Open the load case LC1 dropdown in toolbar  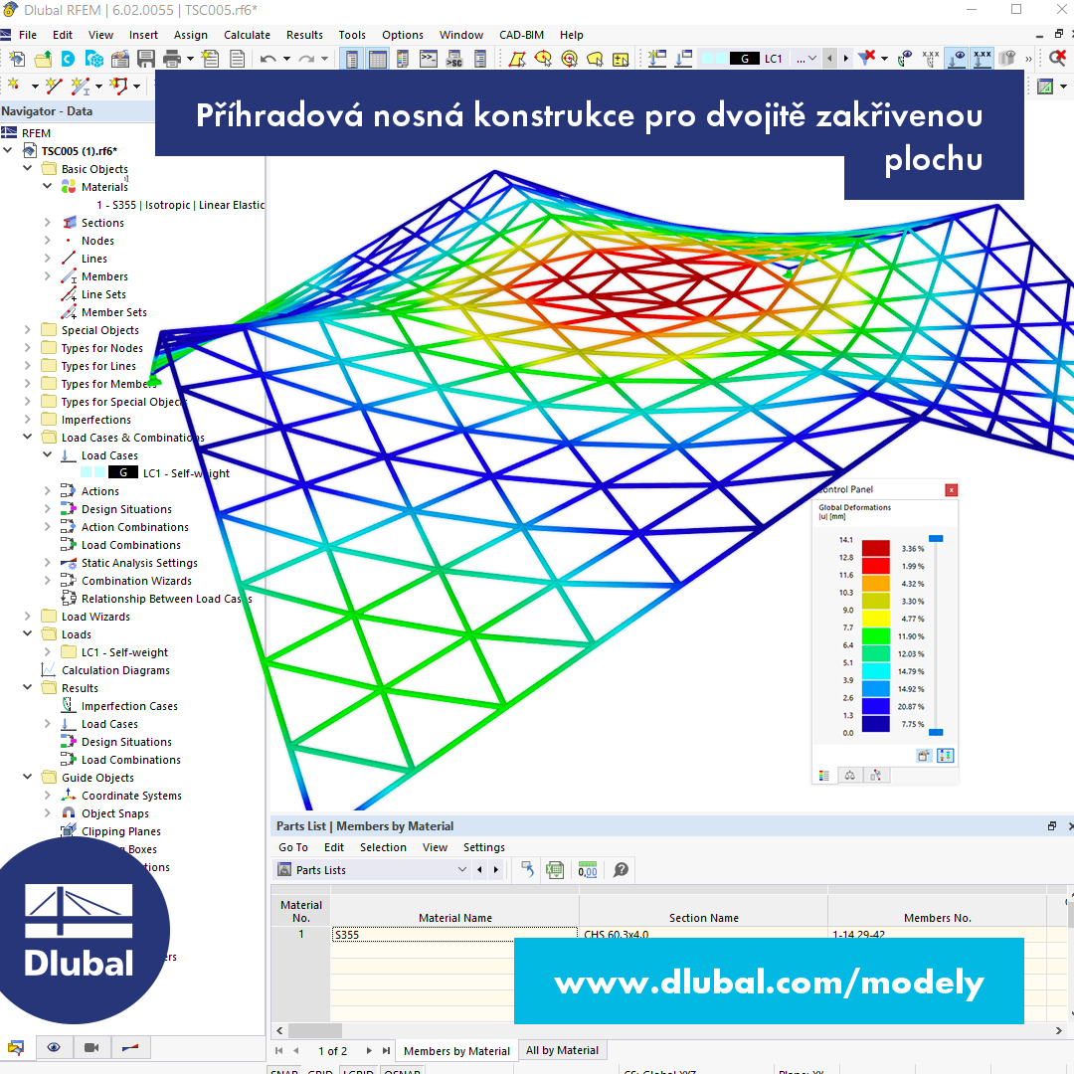812,59
